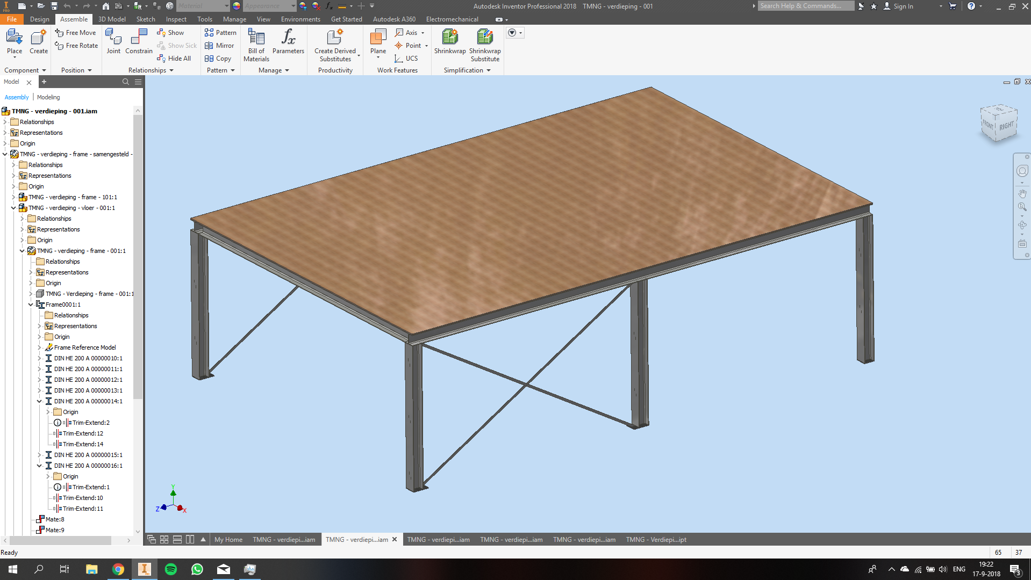
Task: Open Create Derived Substitutes
Action: tap(335, 46)
